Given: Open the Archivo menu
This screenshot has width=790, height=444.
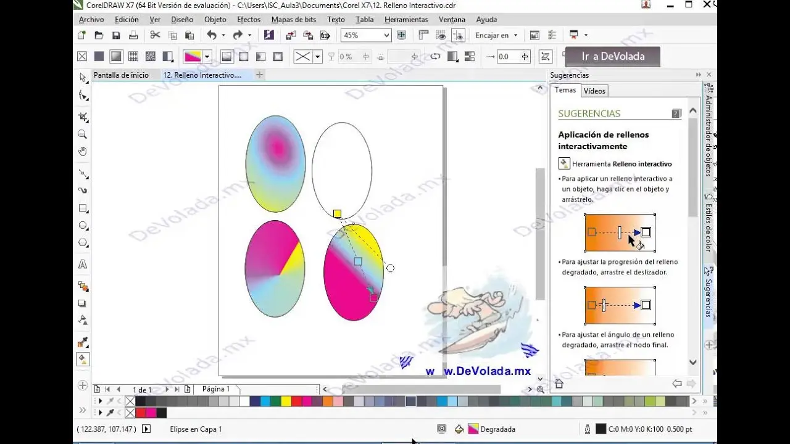Looking at the screenshot, I should point(91,19).
